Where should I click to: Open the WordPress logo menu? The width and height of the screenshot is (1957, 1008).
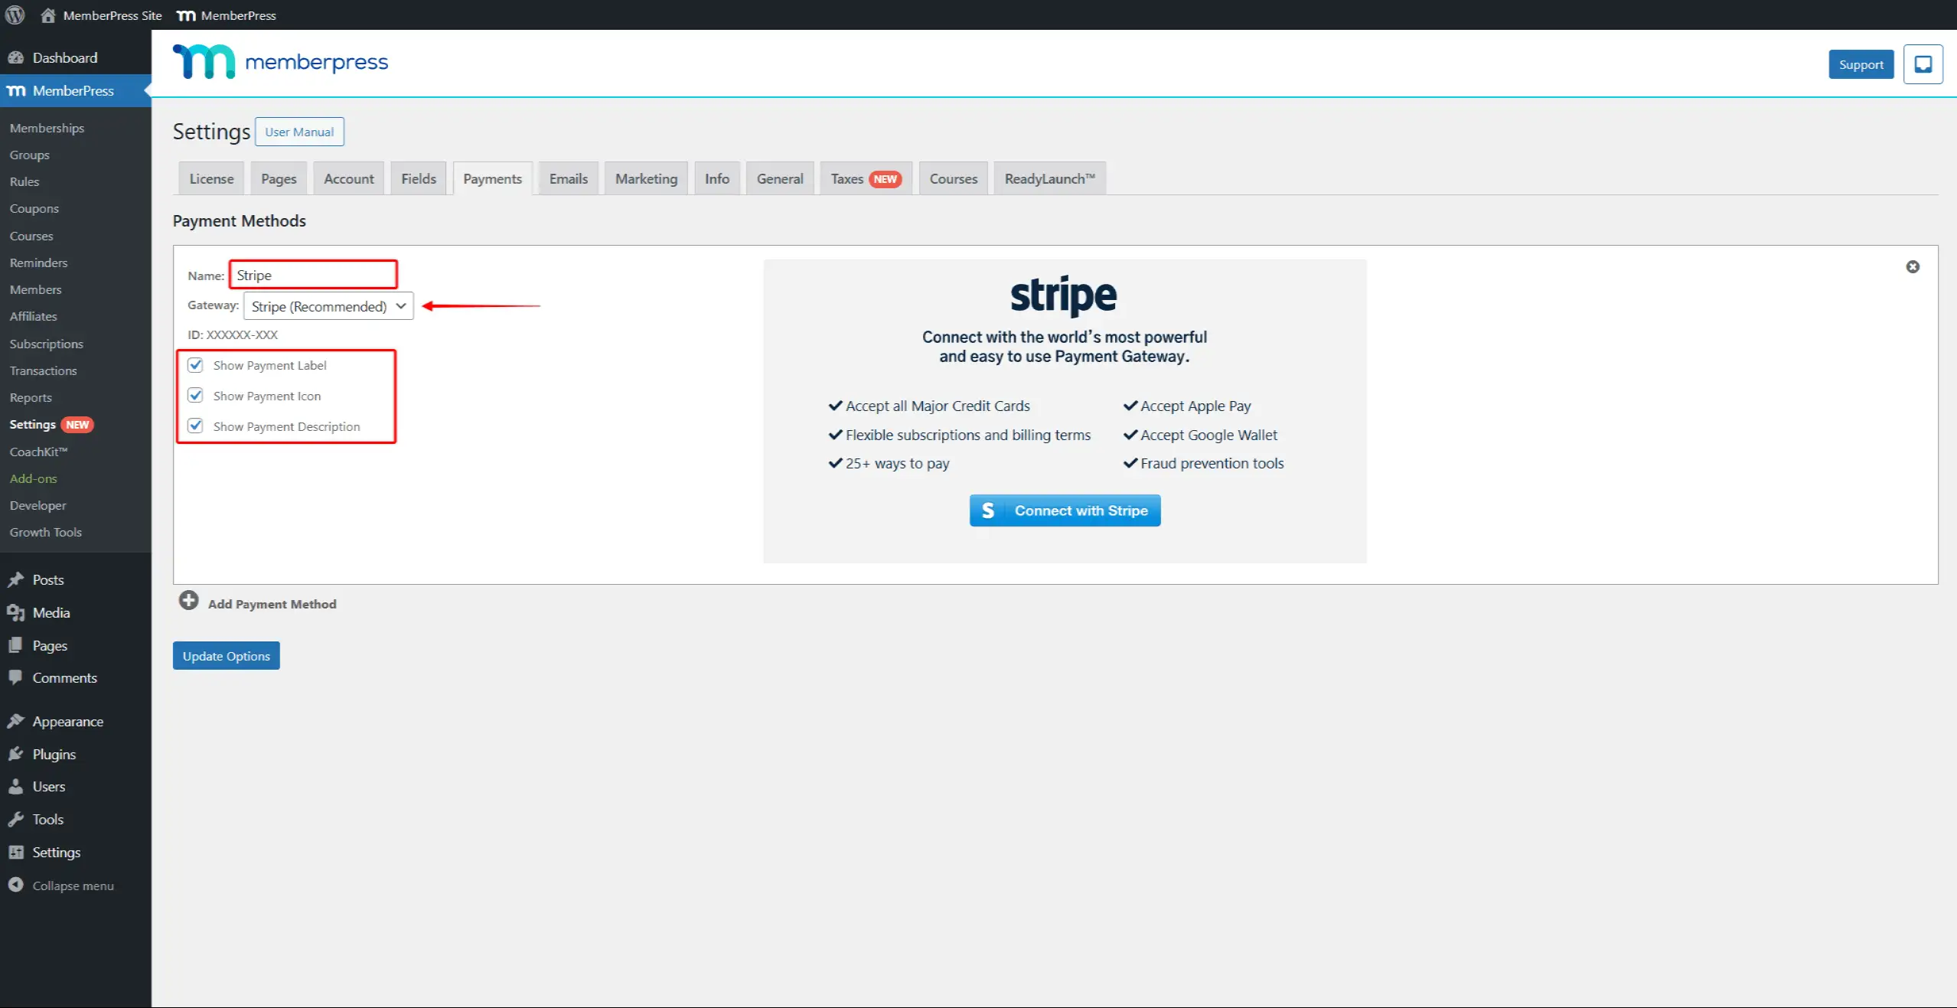15,15
